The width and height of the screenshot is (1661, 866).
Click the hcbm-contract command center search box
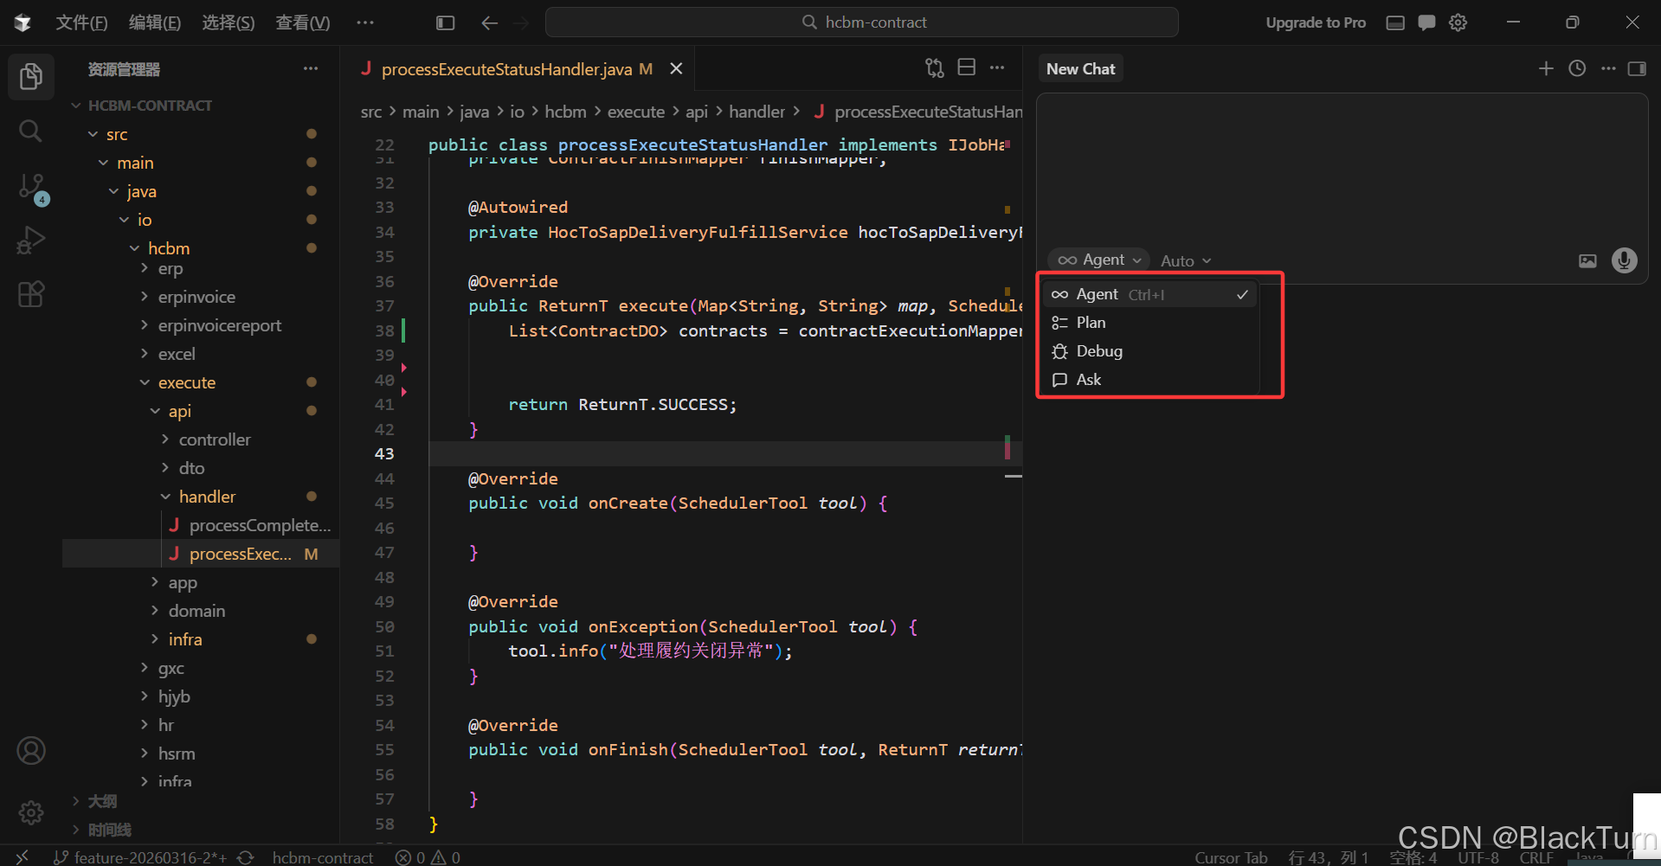(862, 22)
